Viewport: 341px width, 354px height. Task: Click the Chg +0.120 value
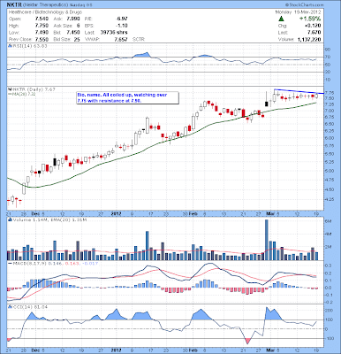[x=314, y=26]
